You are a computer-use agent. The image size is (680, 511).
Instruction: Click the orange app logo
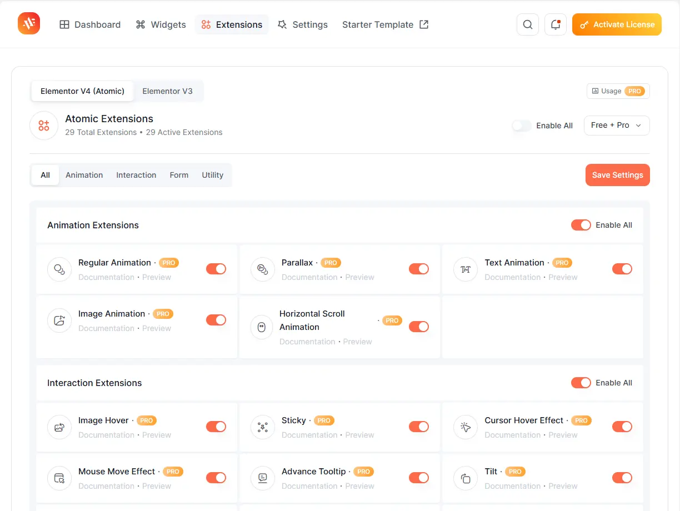(29, 23)
